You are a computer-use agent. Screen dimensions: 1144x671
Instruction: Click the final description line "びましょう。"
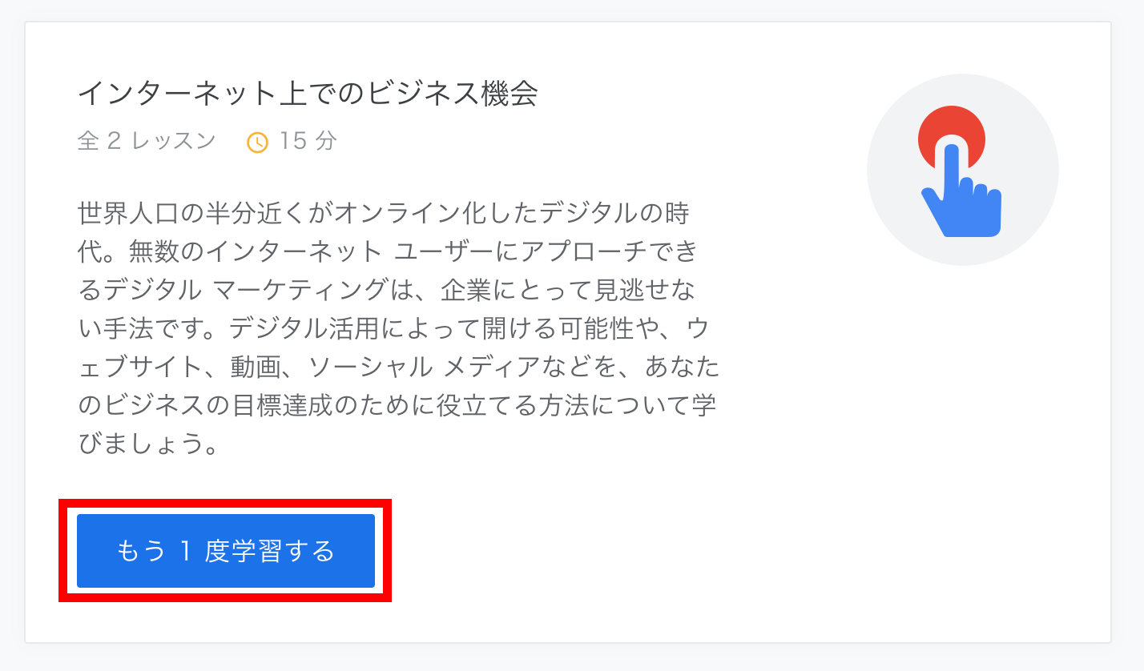(x=149, y=444)
